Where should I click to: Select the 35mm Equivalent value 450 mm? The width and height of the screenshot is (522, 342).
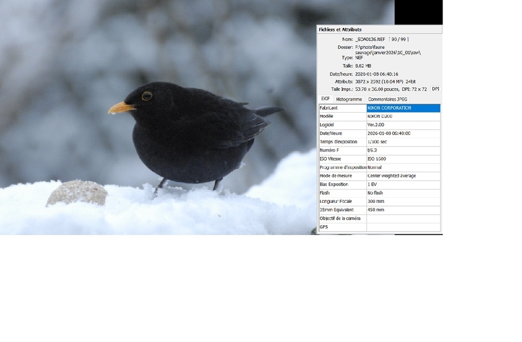coord(403,210)
